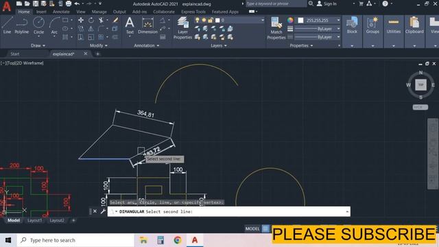Select the Rectangle tool in Draw panel
The width and height of the screenshot is (439, 247).
point(65,20)
